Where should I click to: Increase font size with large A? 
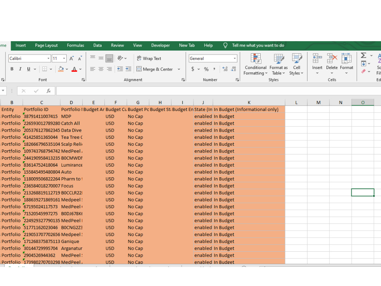pos(72,58)
